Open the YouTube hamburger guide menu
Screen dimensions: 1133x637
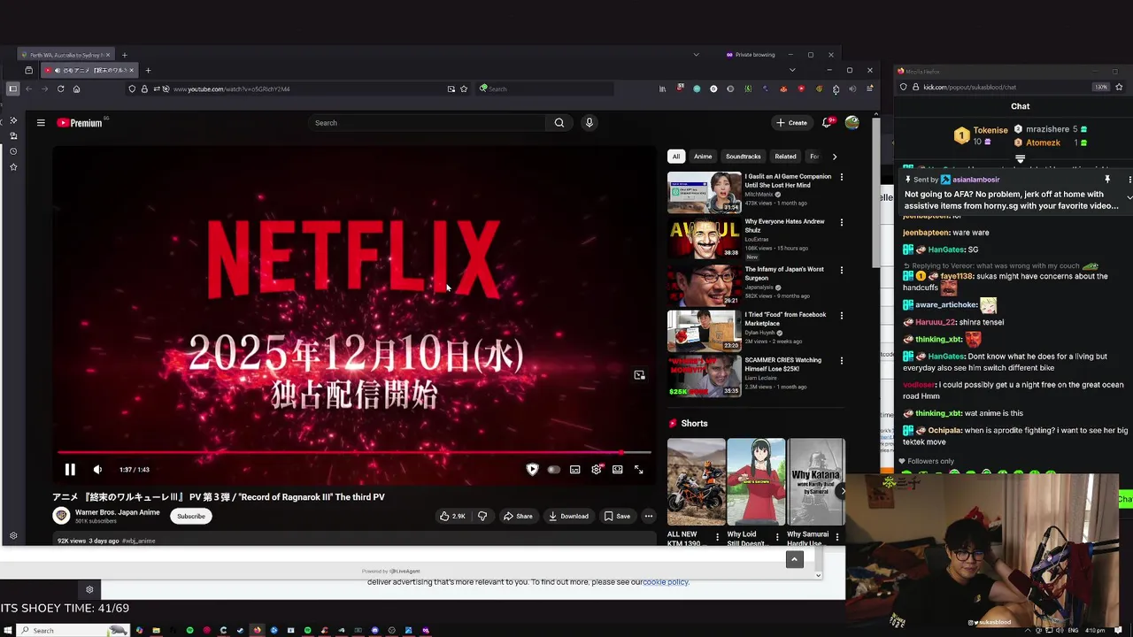coord(41,123)
